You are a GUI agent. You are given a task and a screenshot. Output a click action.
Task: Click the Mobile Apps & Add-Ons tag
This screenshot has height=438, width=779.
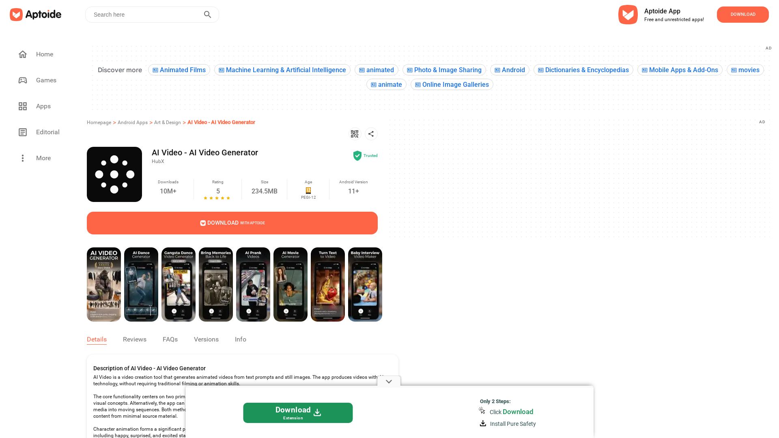click(680, 70)
